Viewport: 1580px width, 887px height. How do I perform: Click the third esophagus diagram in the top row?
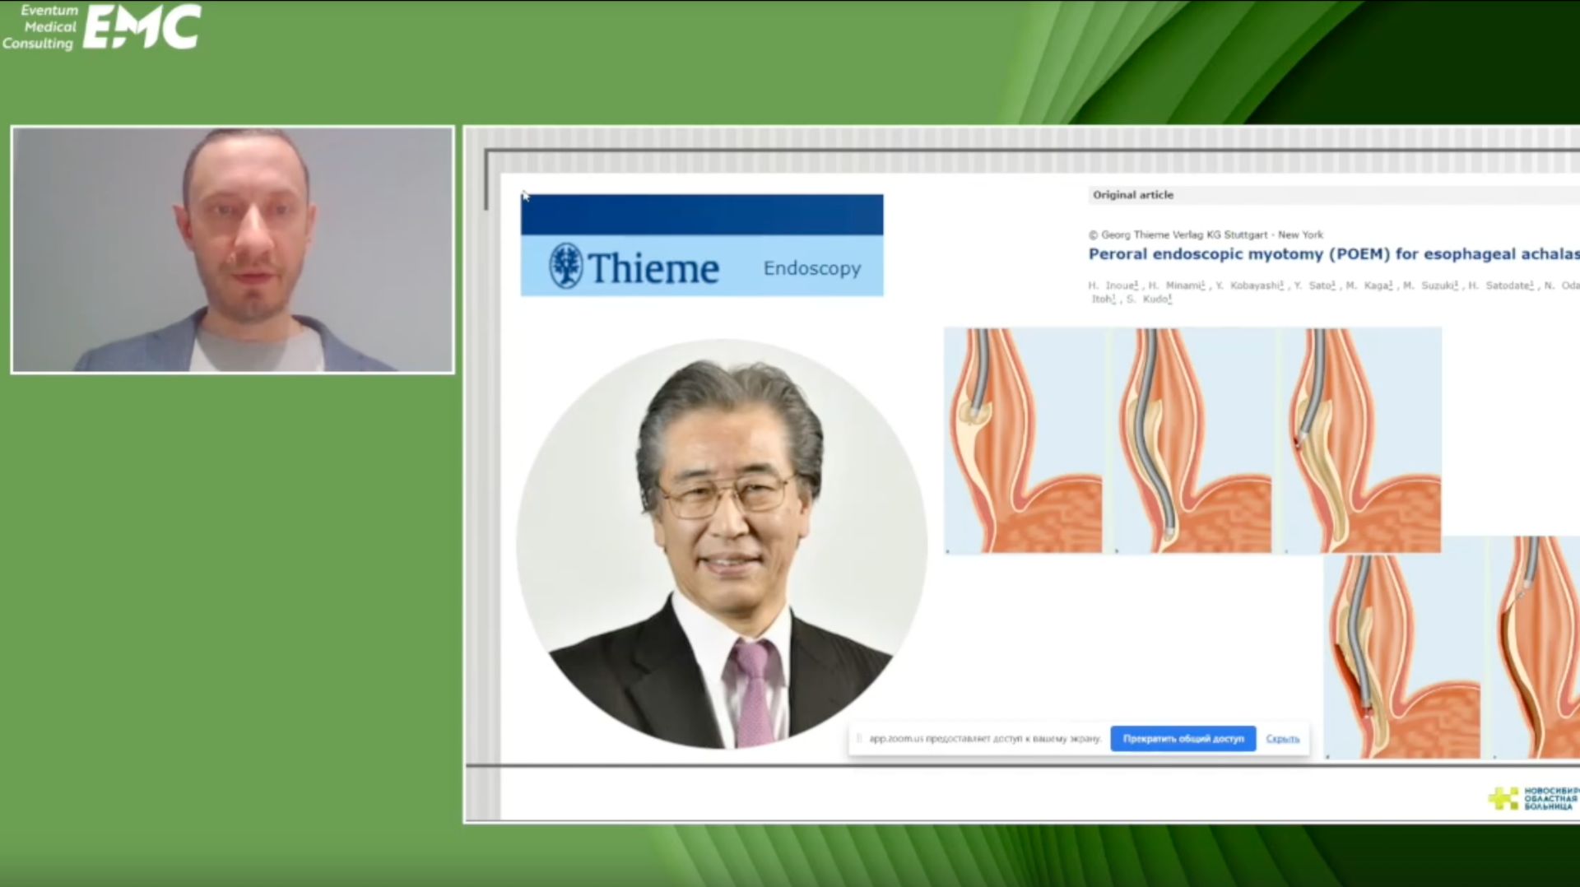(x=1362, y=441)
